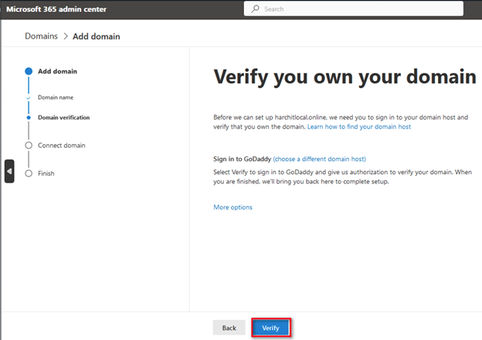The height and width of the screenshot is (340, 482).
Task: Go back to Domains in the breadcrumb
Action: (41, 36)
